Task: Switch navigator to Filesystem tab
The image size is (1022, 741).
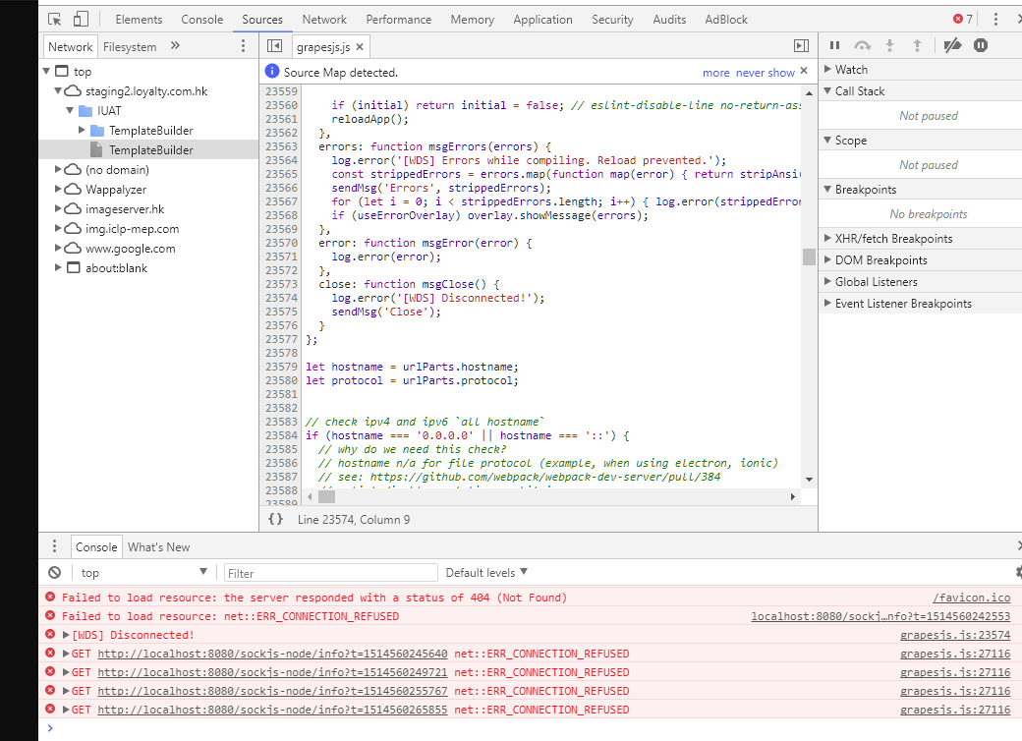Action: tap(130, 47)
